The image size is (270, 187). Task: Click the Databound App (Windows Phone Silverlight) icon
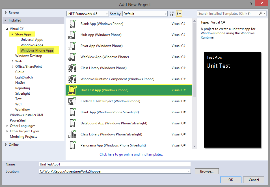(72, 123)
